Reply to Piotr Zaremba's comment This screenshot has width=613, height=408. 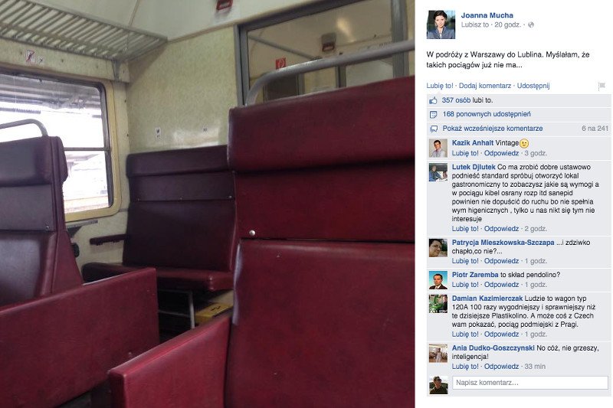(x=502, y=285)
